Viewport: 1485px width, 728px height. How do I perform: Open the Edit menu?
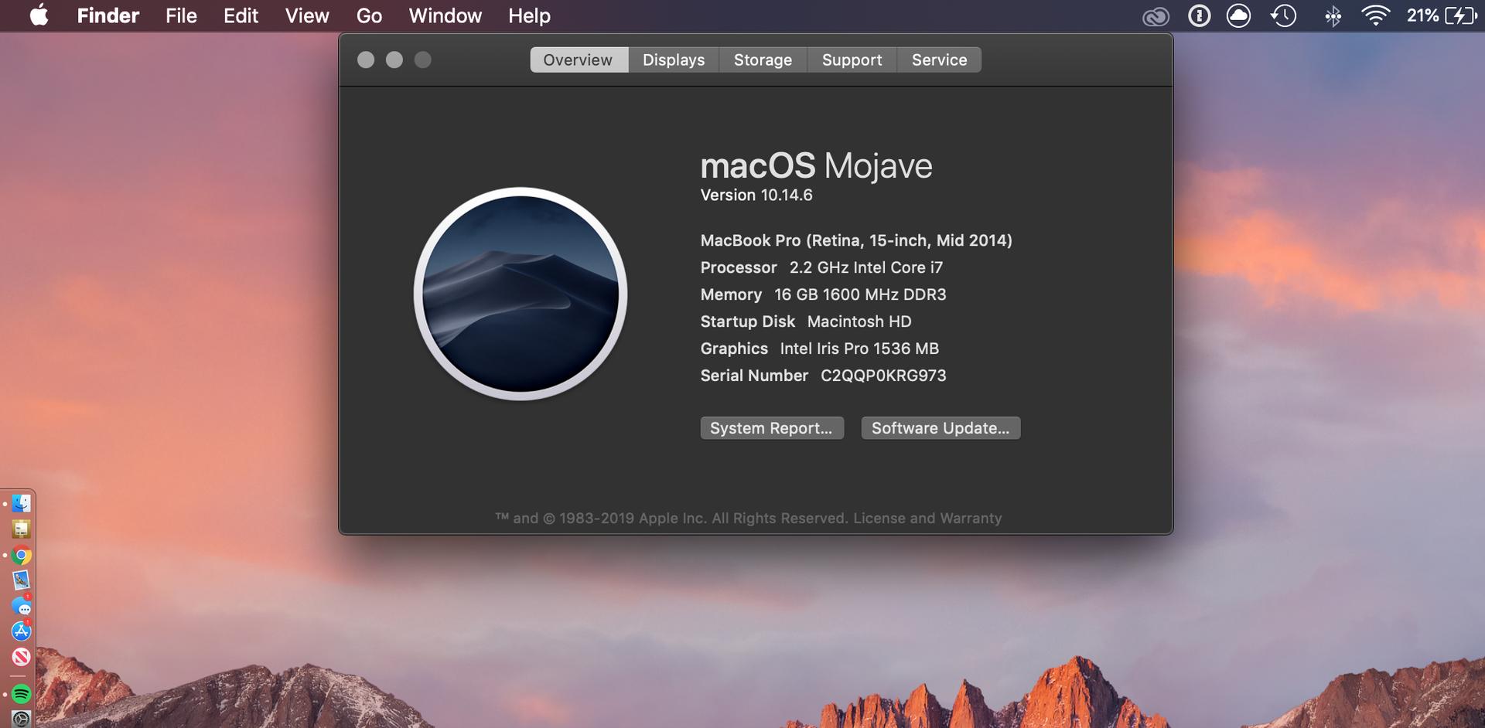coord(241,15)
